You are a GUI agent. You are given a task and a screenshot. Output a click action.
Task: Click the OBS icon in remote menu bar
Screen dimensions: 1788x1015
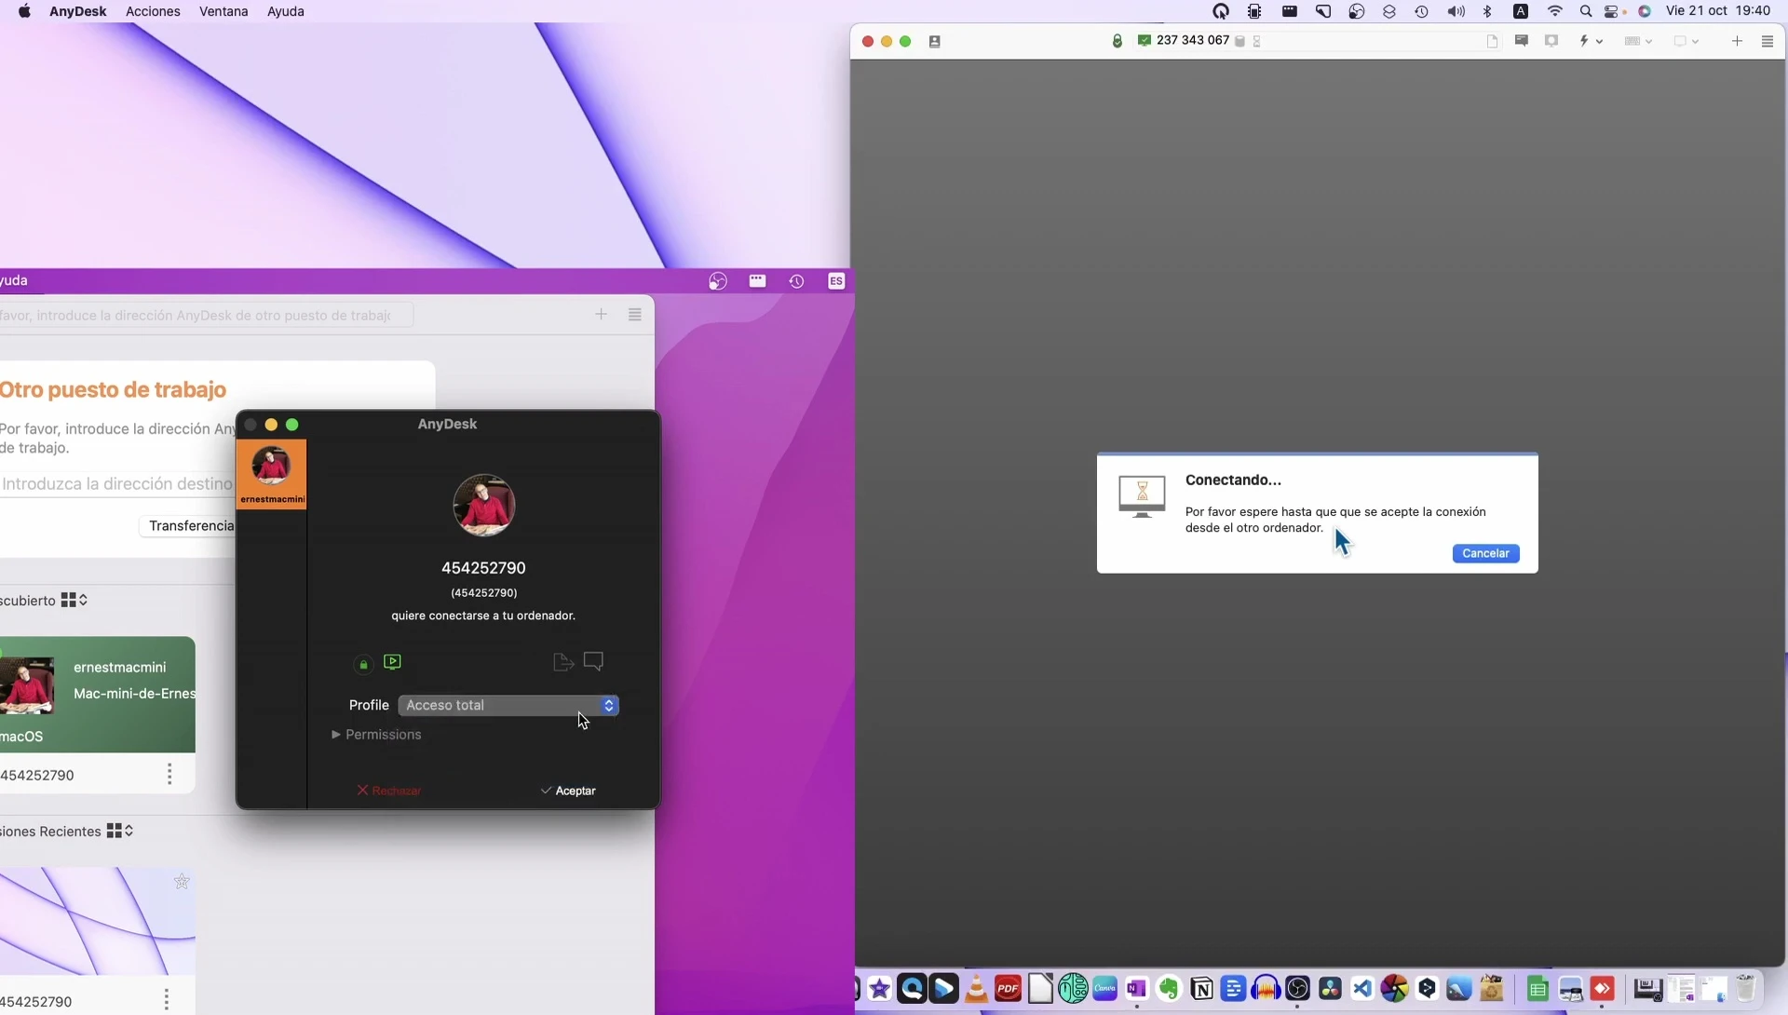[x=717, y=281]
